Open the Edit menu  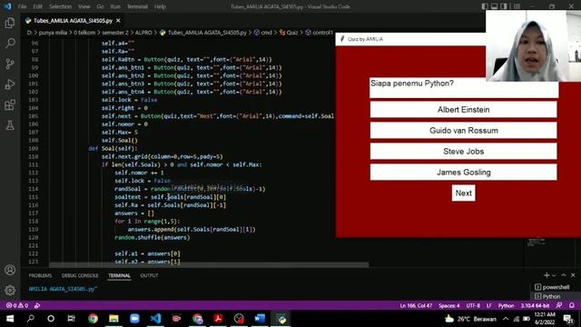coord(37,6)
